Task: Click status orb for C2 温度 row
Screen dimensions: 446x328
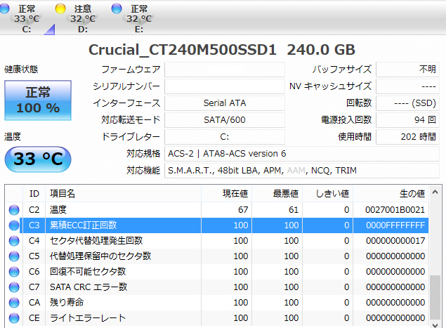Action: pos(14,210)
